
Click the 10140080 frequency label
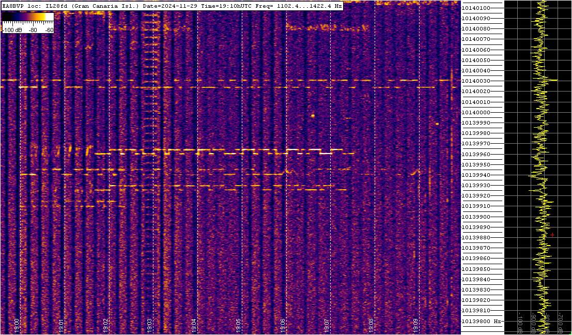476,29
